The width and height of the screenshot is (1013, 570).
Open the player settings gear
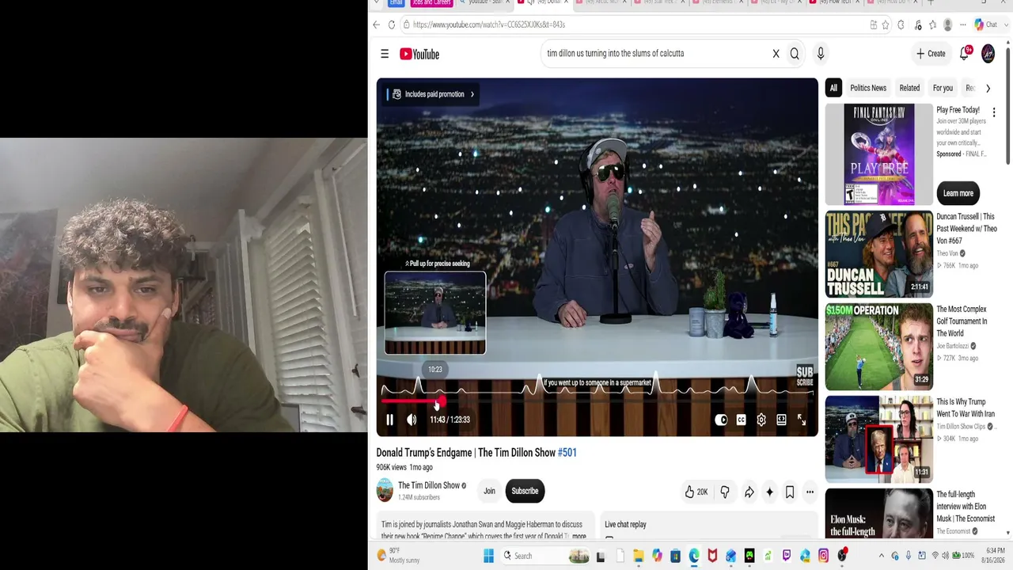click(761, 420)
